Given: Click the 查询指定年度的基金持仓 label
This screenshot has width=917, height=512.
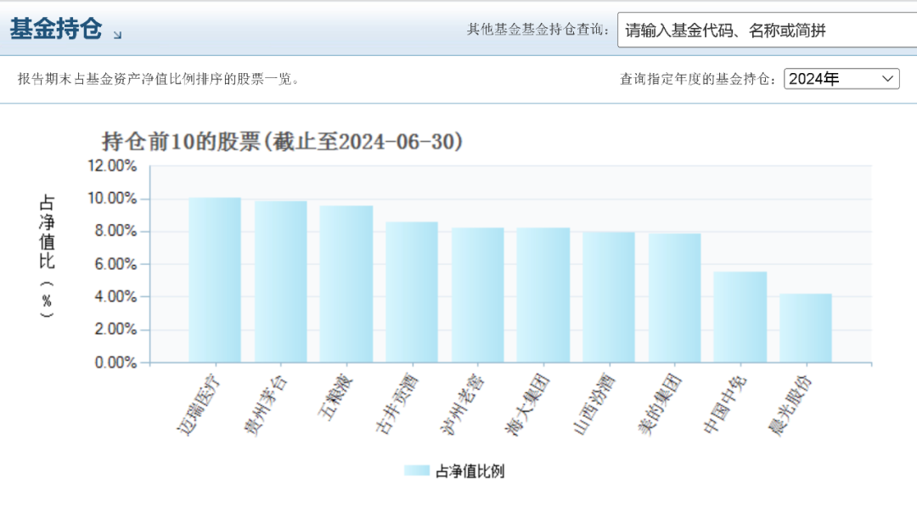Looking at the screenshot, I should coord(698,78).
